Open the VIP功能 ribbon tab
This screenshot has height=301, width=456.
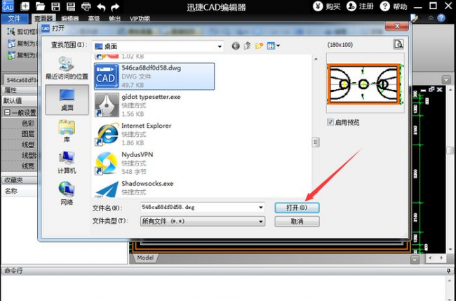tap(140, 19)
